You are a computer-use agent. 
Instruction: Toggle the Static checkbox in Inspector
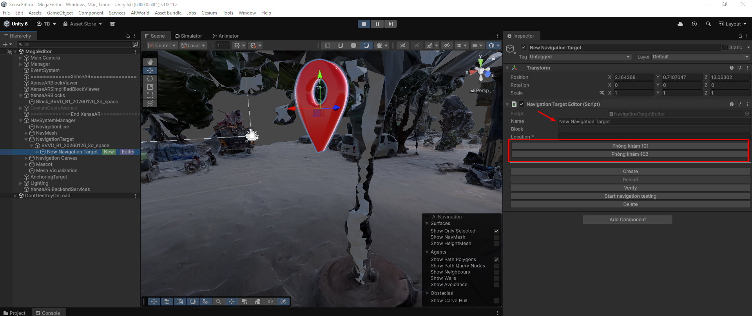coord(725,47)
